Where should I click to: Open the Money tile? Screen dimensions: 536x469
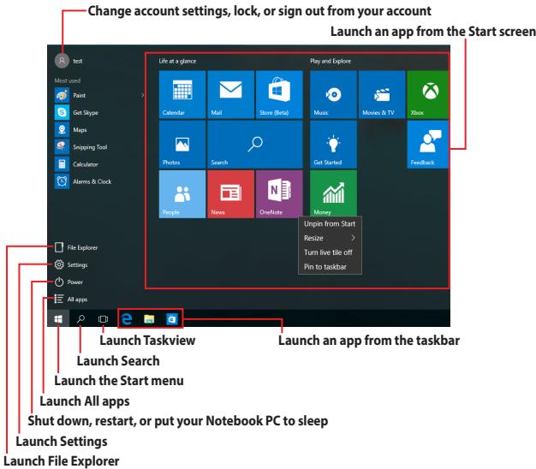tap(333, 193)
